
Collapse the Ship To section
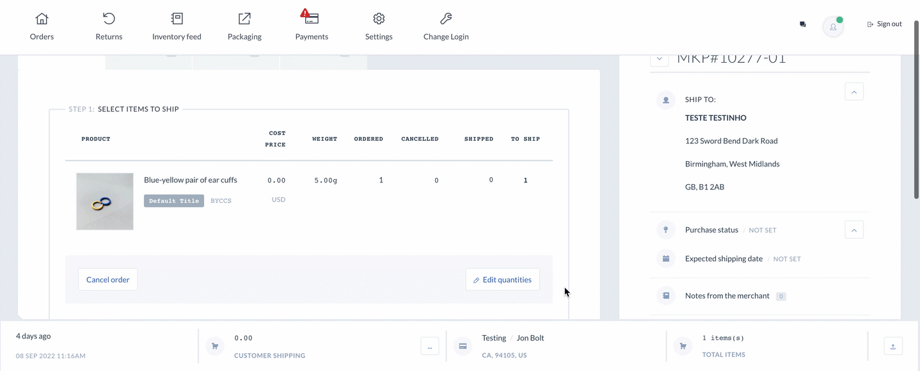click(x=854, y=91)
